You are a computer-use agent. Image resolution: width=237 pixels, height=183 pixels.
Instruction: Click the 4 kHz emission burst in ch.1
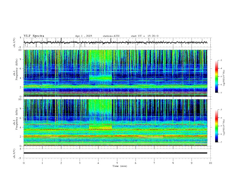pos(101,78)
